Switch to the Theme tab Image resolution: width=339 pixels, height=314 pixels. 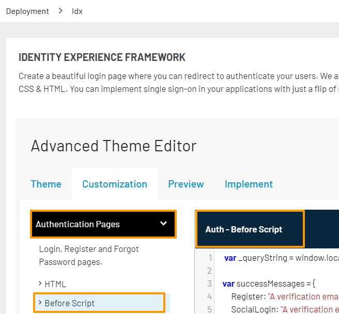(46, 184)
